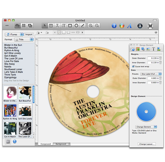
Task: Open the clip art images button
Action: tap(30, 26)
